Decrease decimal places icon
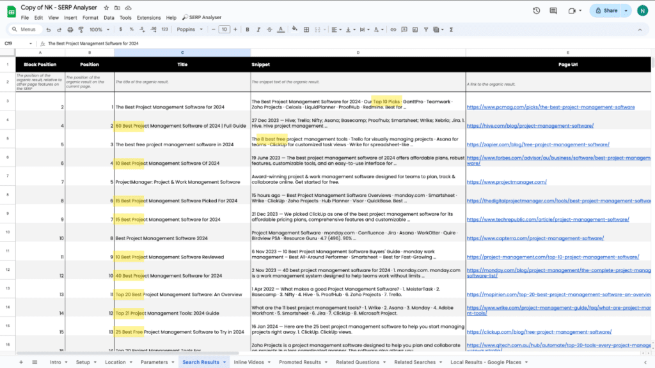The width and height of the screenshot is (655, 368). (x=143, y=29)
